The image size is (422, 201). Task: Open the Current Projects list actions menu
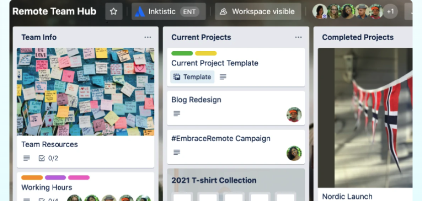pos(298,37)
